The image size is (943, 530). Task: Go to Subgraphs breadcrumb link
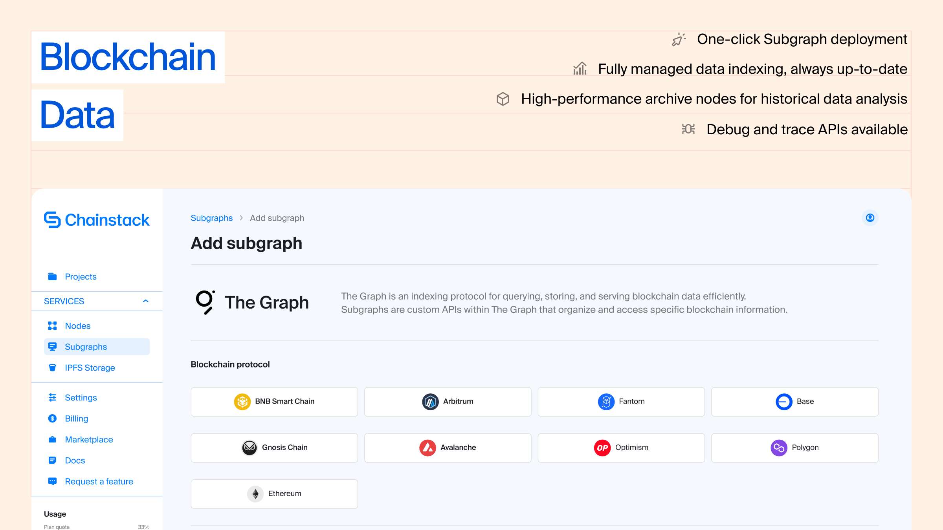tap(211, 218)
